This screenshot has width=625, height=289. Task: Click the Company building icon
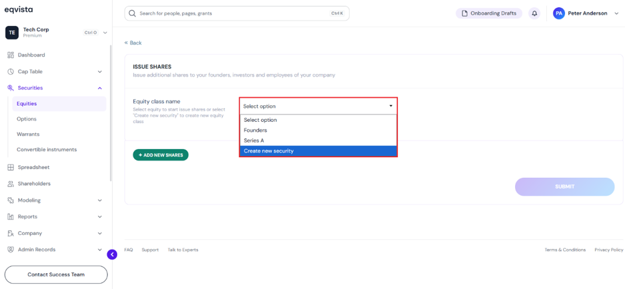(x=11, y=233)
